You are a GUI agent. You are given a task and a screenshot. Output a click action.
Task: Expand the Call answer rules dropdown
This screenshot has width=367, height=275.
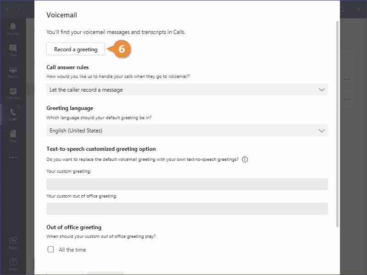click(x=187, y=90)
